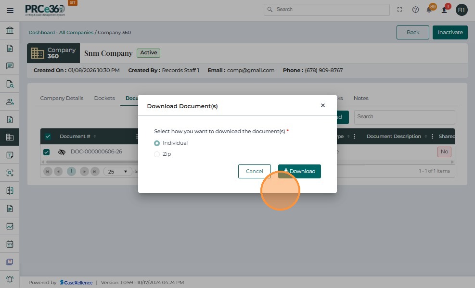Select the Individual download option

[157, 143]
